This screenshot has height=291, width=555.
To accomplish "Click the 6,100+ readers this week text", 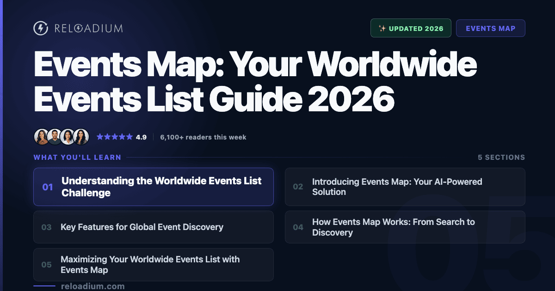I will click(203, 137).
